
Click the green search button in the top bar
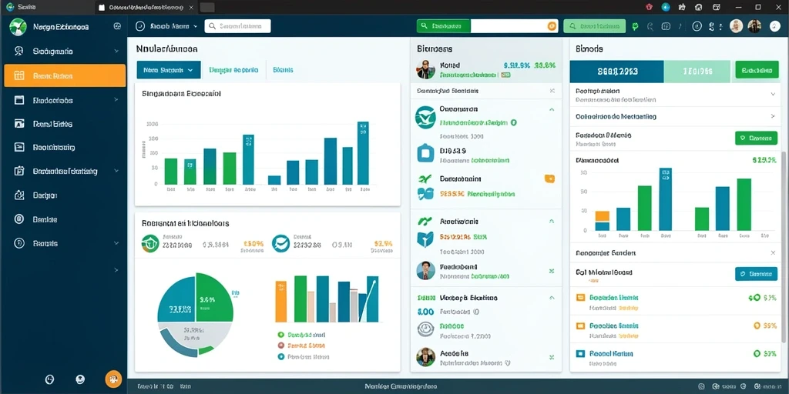point(443,26)
